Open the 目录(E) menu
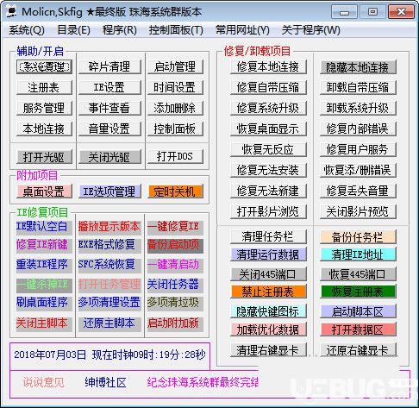 point(74,30)
